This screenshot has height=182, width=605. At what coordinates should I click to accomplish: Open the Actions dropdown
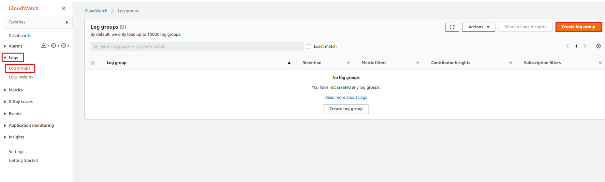(x=479, y=27)
